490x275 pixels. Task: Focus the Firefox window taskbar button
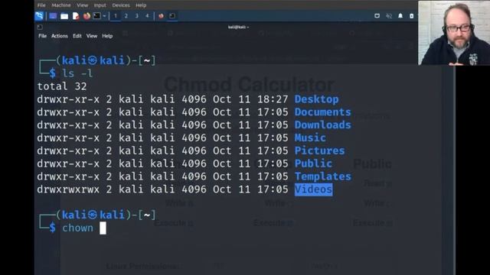point(161,16)
